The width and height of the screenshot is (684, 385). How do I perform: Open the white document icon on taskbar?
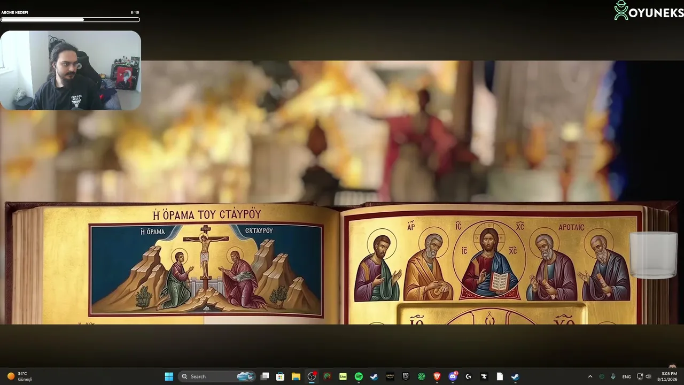500,376
